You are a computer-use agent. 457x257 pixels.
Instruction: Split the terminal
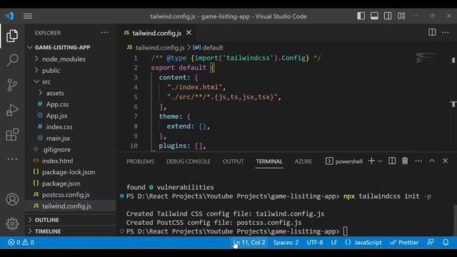click(392, 161)
